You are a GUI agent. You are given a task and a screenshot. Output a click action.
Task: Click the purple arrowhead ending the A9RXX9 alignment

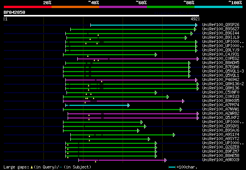point(166,160)
